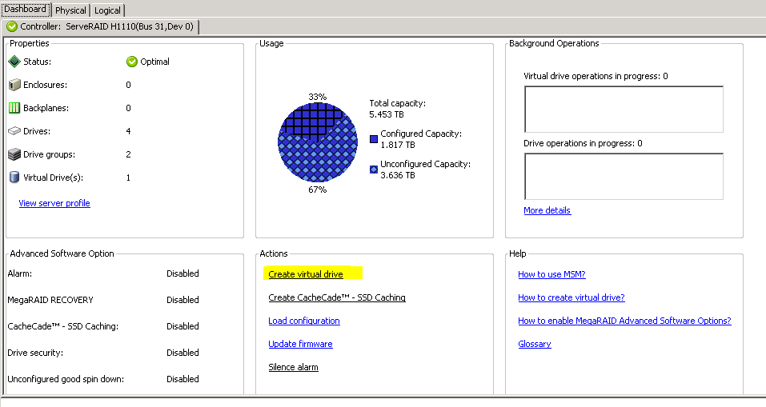Click the controller green status icon
The height and width of the screenshot is (407, 766).
click(12, 26)
